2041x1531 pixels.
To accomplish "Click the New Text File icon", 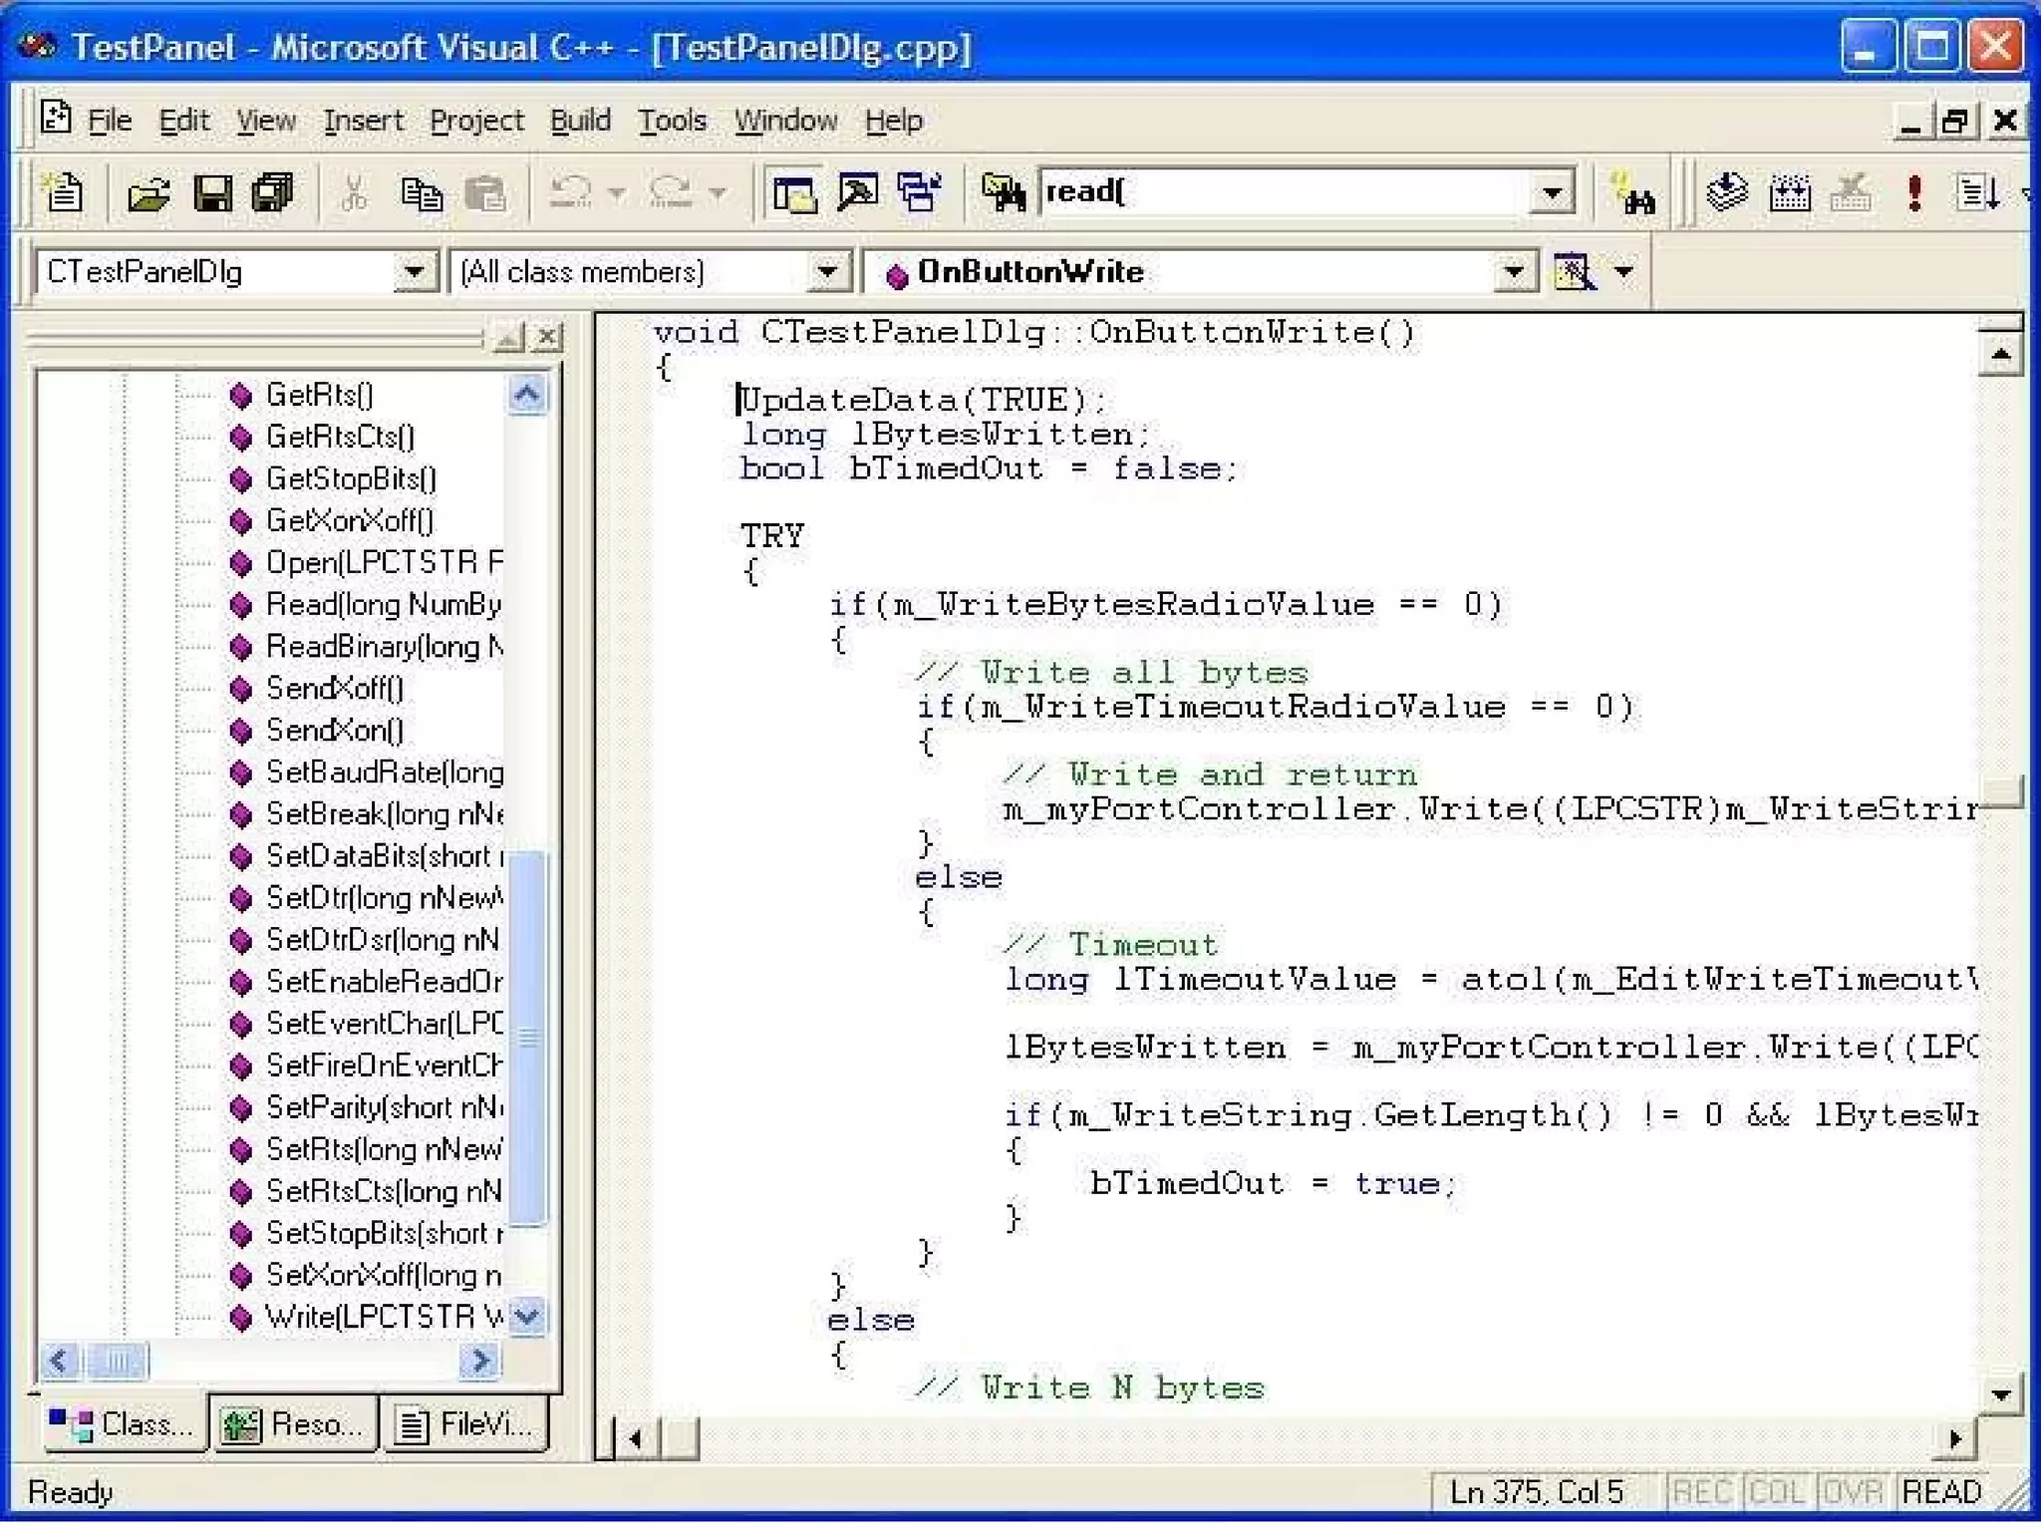I will pyautogui.click(x=64, y=191).
